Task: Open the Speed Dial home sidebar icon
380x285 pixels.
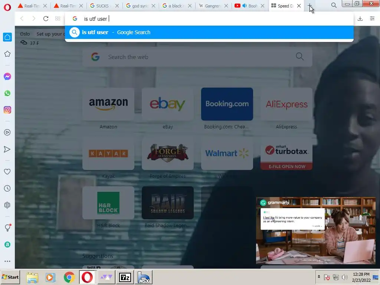Action: (x=7, y=37)
